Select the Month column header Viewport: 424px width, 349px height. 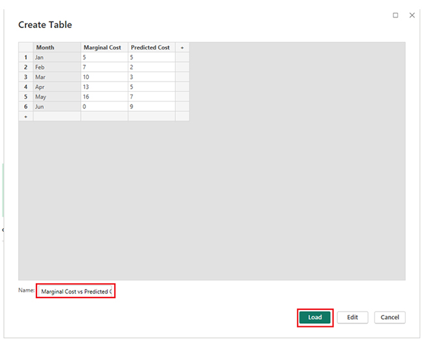click(x=57, y=48)
